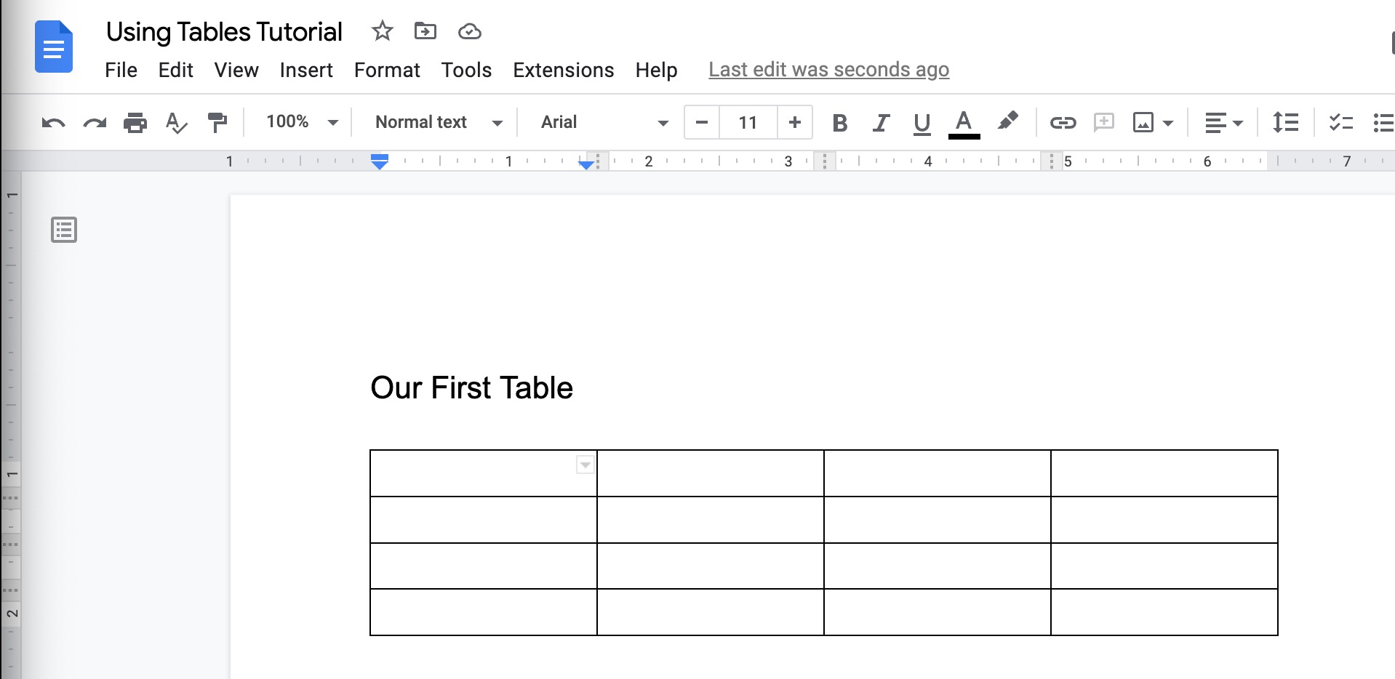Open the Insert menu
This screenshot has width=1395, height=679.
click(306, 70)
